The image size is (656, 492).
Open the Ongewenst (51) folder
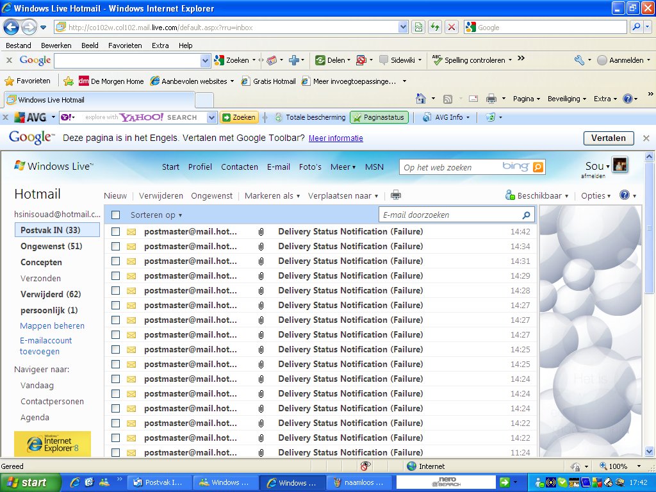point(51,246)
